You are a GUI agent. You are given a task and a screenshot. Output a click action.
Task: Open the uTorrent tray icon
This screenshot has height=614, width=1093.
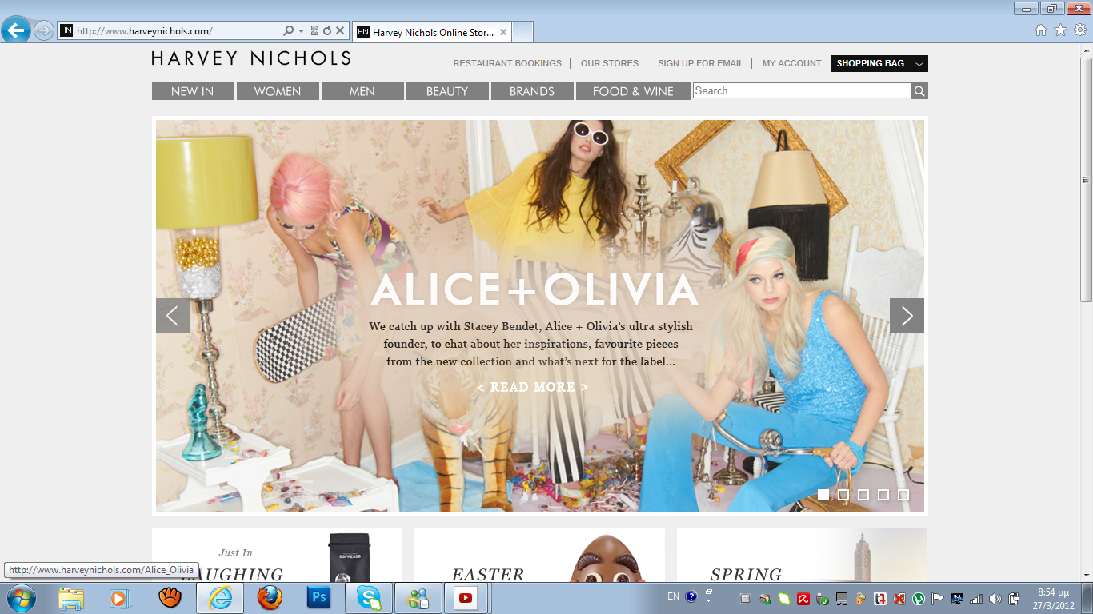pyautogui.click(x=919, y=599)
